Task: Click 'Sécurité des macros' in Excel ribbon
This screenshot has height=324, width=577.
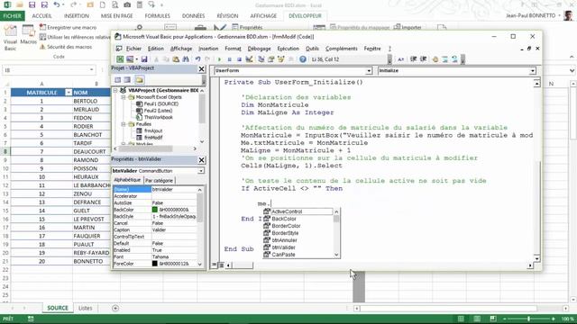Action: (x=66, y=47)
